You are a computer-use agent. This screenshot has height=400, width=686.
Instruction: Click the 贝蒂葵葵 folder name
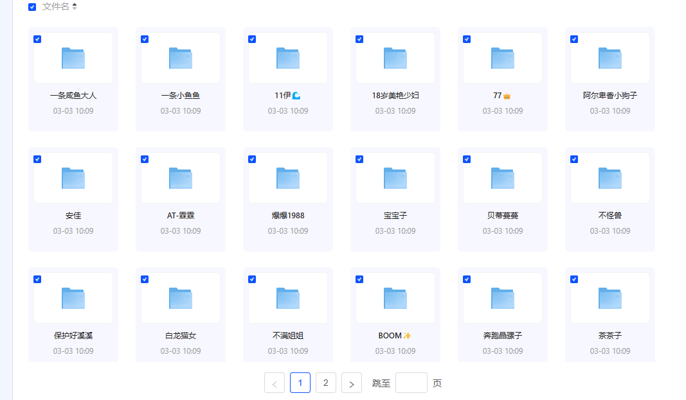503,216
